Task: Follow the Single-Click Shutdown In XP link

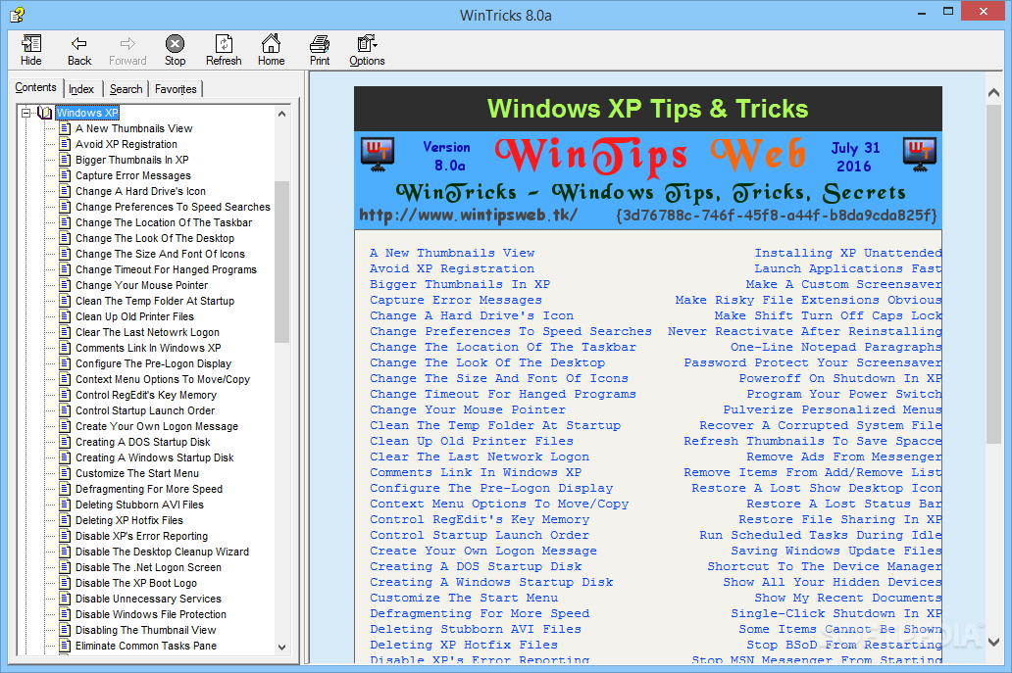Action: pyautogui.click(x=835, y=613)
